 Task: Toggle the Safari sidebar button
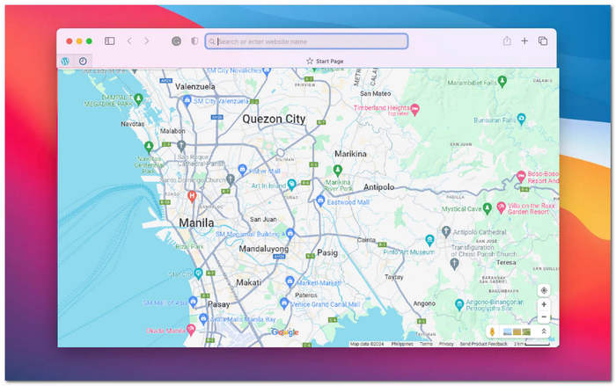pyautogui.click(x=110, y=40)
